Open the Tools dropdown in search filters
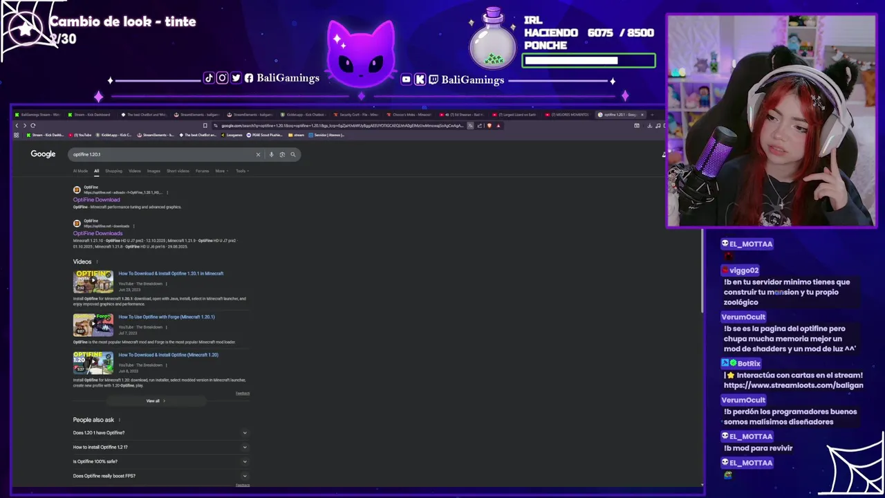This screenshot has width=885, height=498. pos(241,171)
